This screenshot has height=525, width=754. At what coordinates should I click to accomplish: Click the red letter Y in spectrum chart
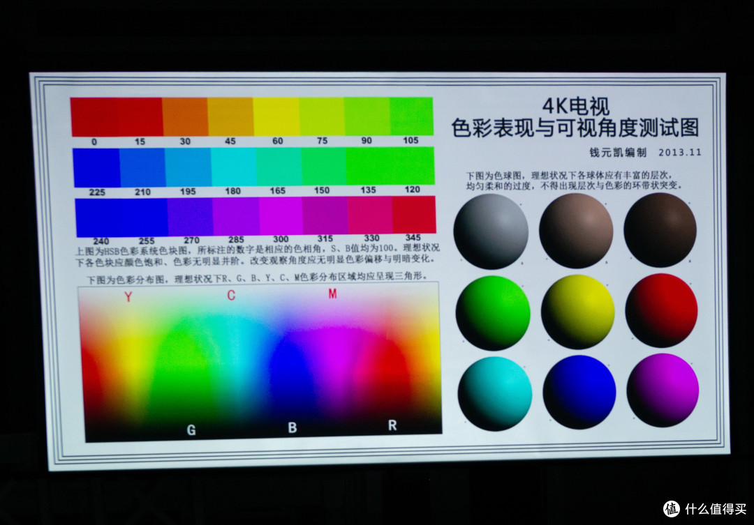click(x=128, y=297)
